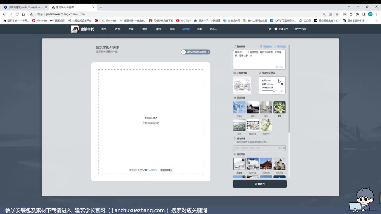This screenshot has width=381, height=214.
Task: Click the 开通会员 membership link
Action: (281, 29)
